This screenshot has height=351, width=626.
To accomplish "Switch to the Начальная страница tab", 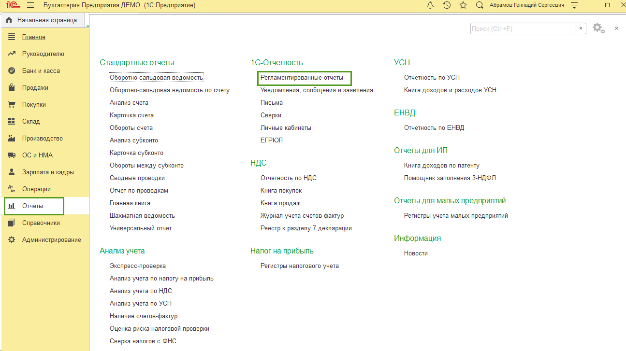I will pos(43,20).
